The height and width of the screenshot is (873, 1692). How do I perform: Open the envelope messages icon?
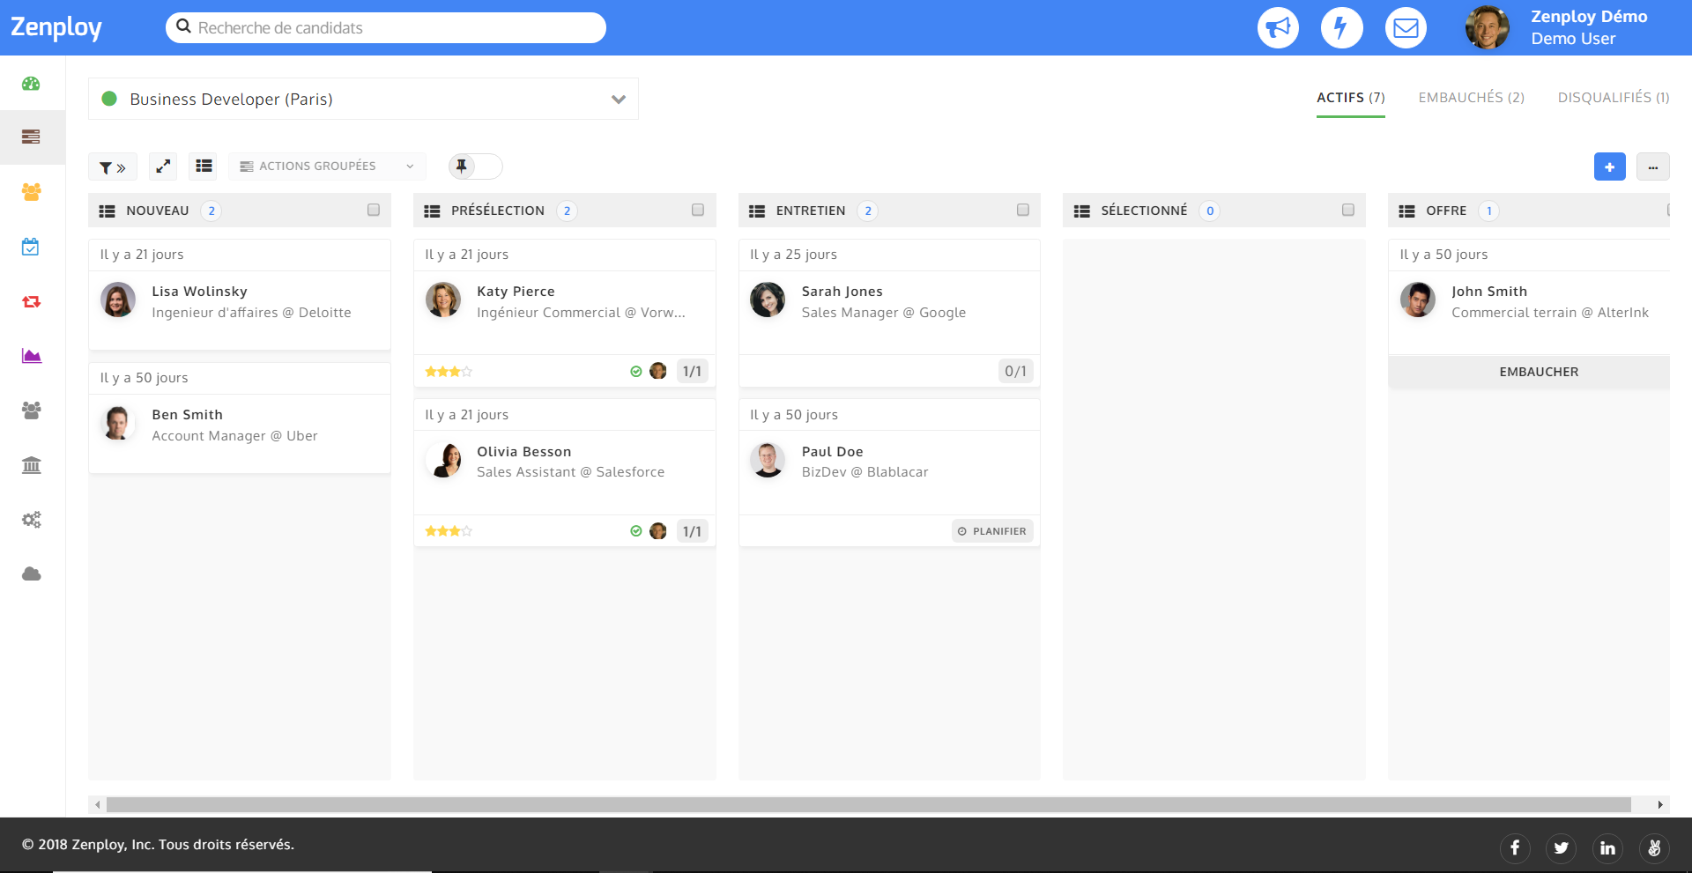tap(1406, 27)
